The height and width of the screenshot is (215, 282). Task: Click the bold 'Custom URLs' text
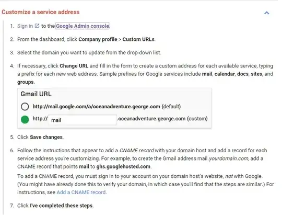[138, 39]
